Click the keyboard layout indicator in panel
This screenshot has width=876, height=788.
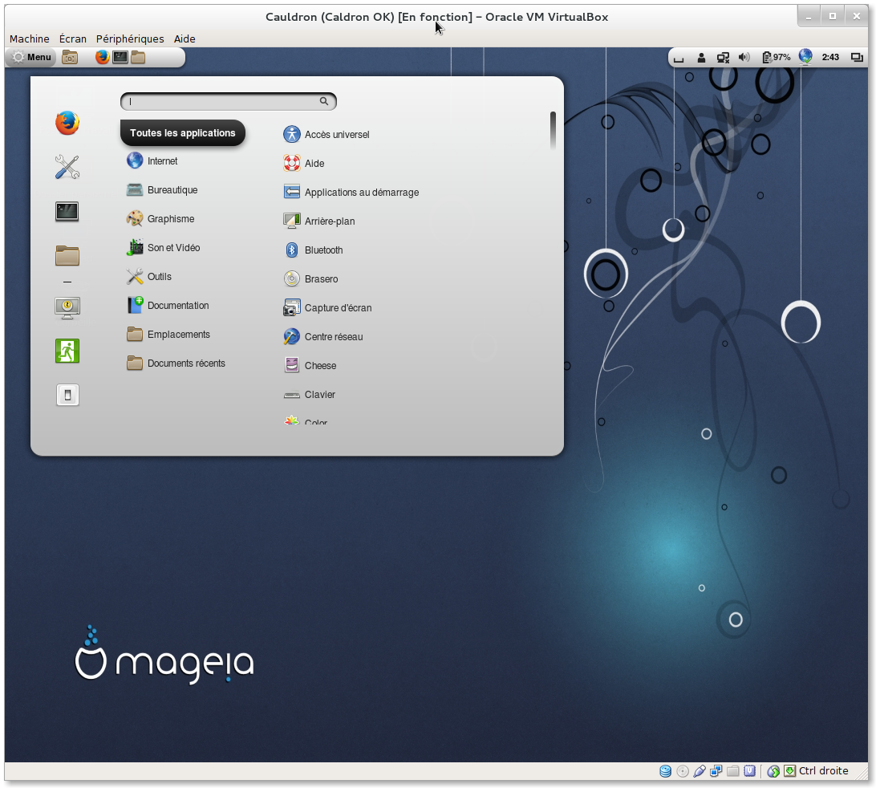678,58
